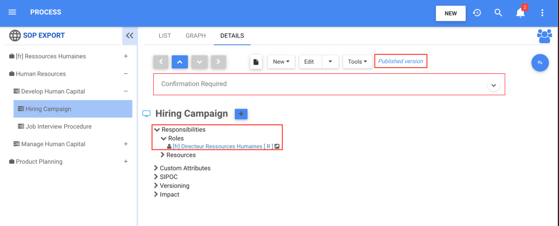This screenshot has height=226, width=559.
Task: Collapse the Responsibilities section
Action: tap(157, 130)
